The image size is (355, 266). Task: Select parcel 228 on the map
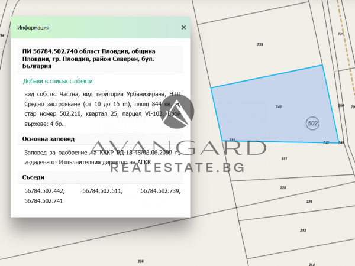[x=283, y=187]
